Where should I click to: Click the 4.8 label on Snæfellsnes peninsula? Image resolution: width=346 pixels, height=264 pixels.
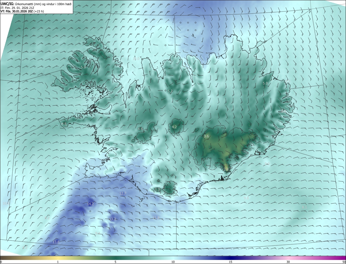coord(64,124)
